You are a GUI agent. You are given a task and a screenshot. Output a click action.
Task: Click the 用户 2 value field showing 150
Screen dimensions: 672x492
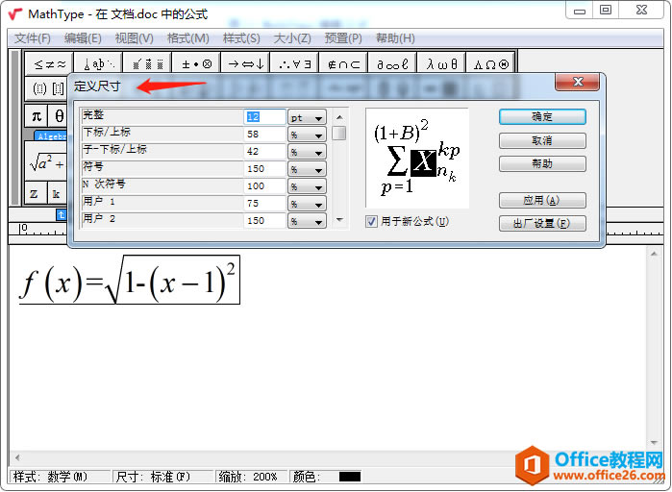click(x=264, y=220)
